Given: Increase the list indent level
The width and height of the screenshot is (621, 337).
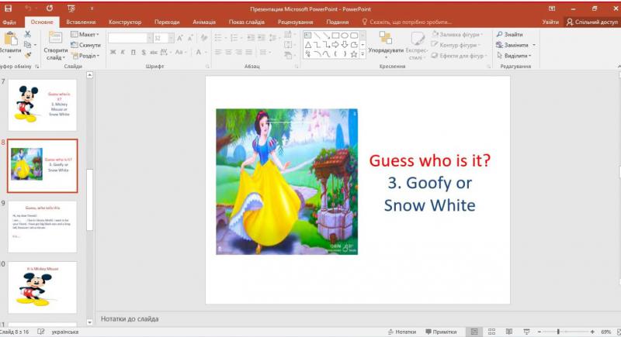Looking at the screenshot, I should click(262, 38).
